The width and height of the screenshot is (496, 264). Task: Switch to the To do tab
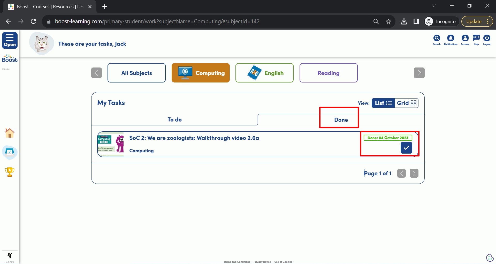pos(174,120)
